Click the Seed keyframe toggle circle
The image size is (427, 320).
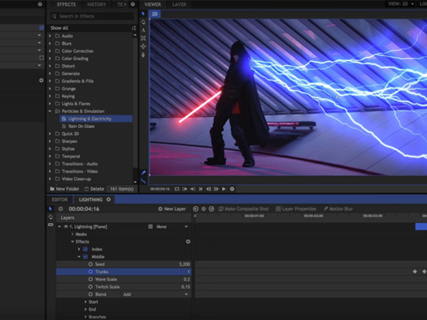[x=90, y=264]
